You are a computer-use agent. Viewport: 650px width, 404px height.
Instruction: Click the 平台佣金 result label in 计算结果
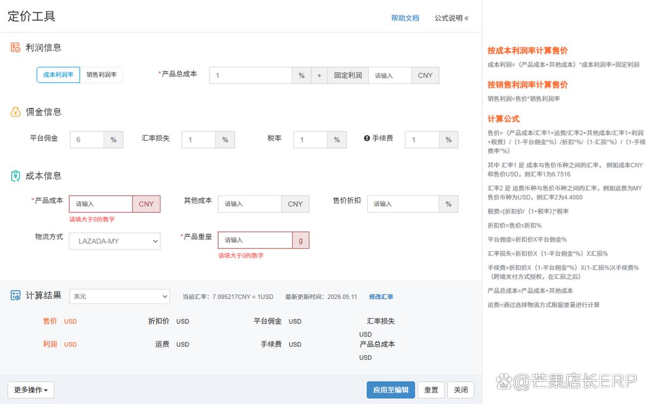[268, 321]
